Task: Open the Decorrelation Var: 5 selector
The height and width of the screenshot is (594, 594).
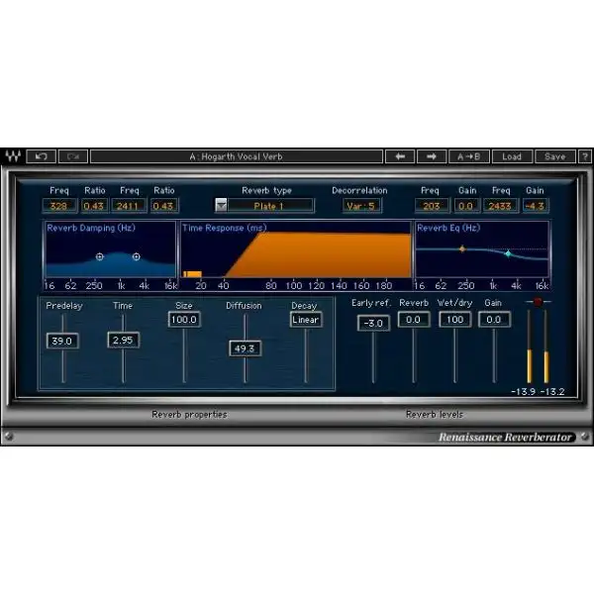Action: 362,206
